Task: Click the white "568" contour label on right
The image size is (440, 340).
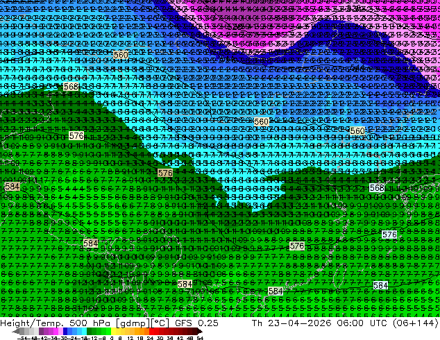Action: (x=377, y=187)
